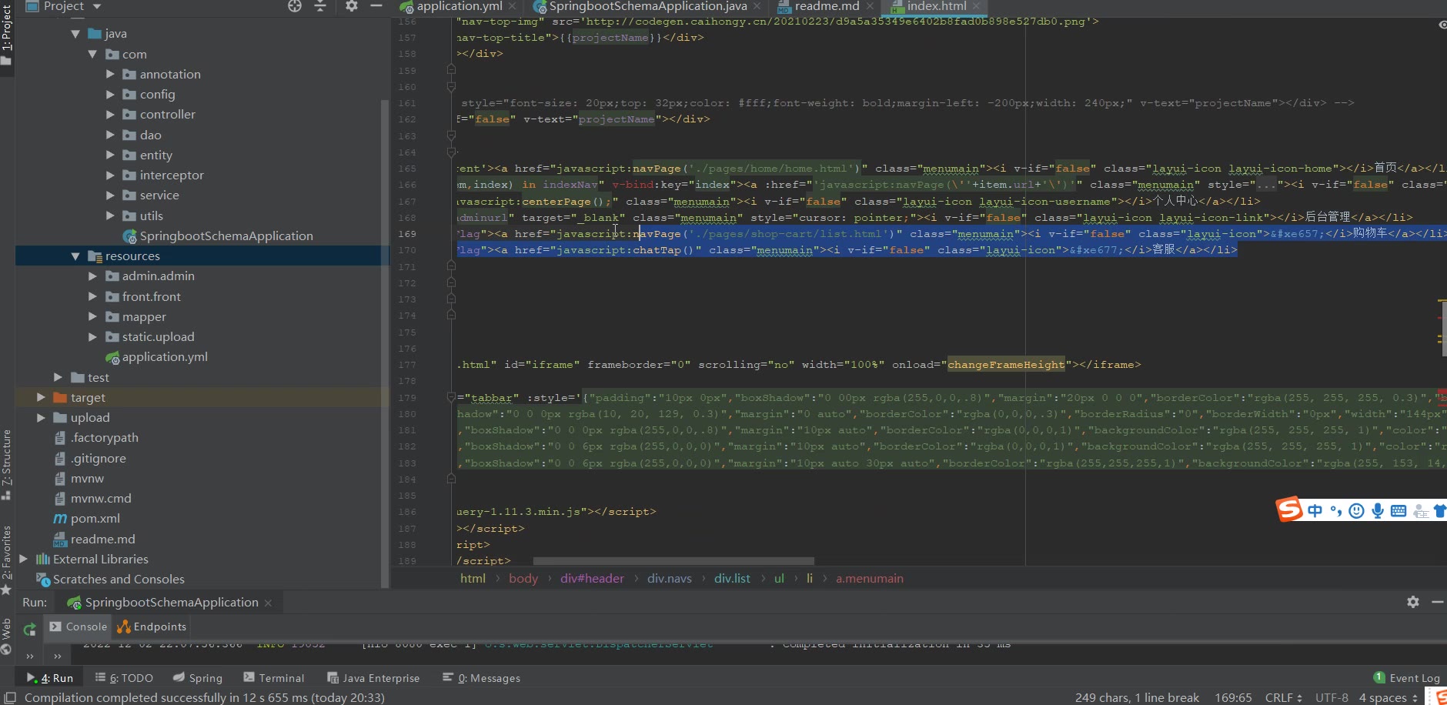
Task: Close the index.html editor tab
Action: point(976,6)
